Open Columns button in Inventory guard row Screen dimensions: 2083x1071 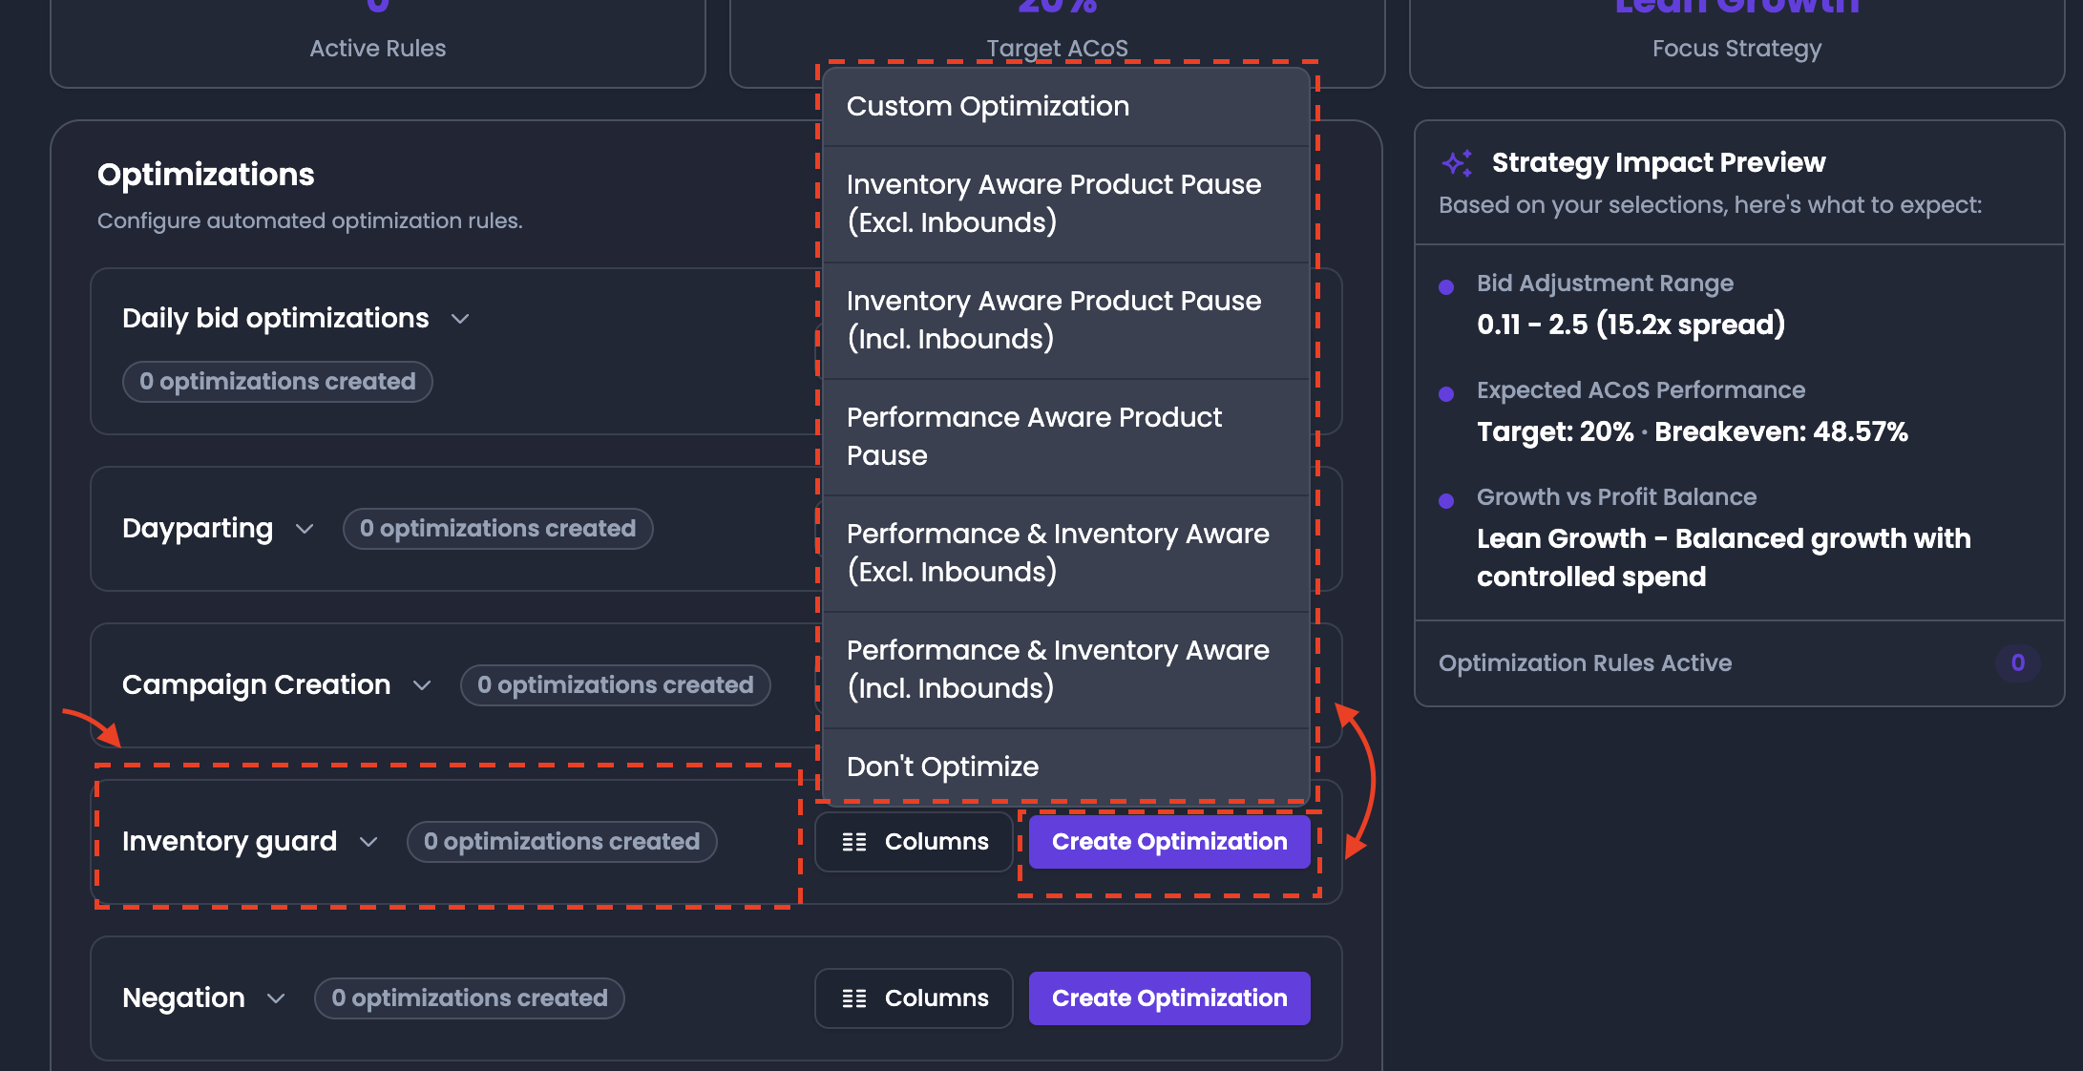click(x=914, y=842)
